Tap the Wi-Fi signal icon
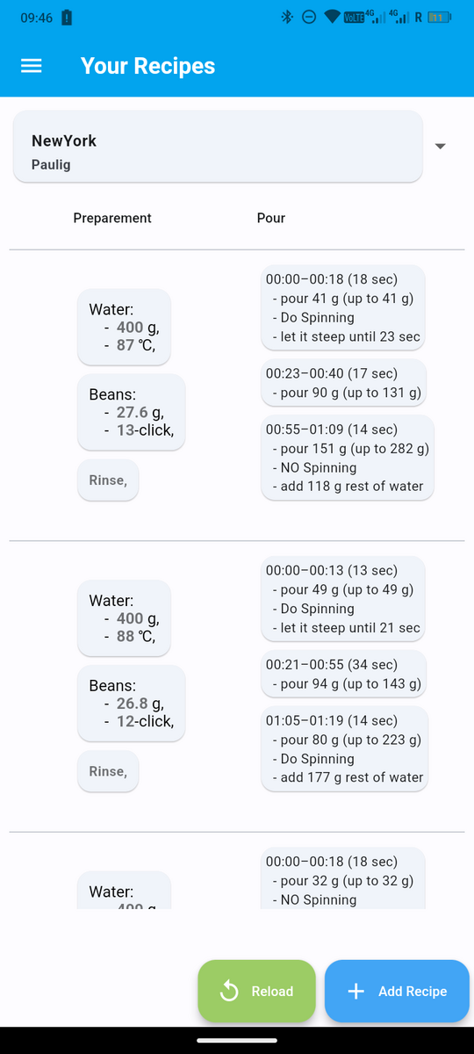The height and width of the screenshot is (1054, 474). 332,17
